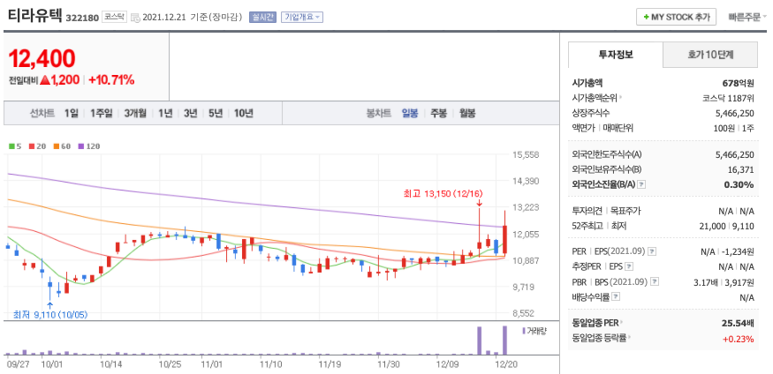Select 1년 line chart period

tap(165, 114)
